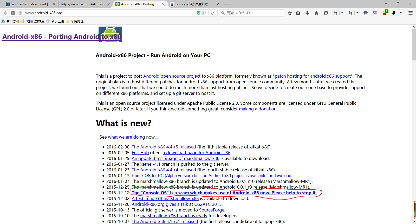Open the colorful extension icon with badge 1
This screenshot has width=416, height=224.
tap(385, 13)
